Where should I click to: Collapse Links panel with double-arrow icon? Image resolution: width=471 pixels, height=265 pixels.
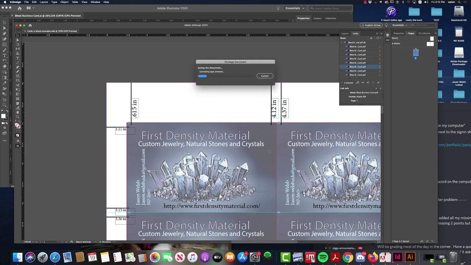click(x=377, y=33)
